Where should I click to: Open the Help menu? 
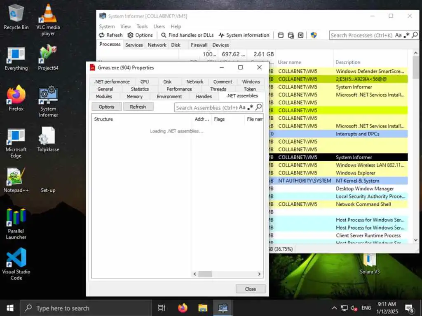tap(176, 27)
